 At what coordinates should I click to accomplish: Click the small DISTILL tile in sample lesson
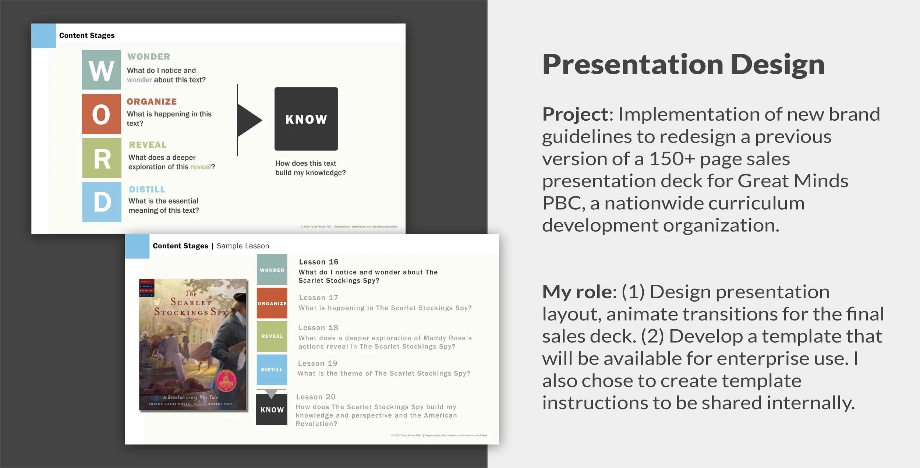tap(272, 370)
